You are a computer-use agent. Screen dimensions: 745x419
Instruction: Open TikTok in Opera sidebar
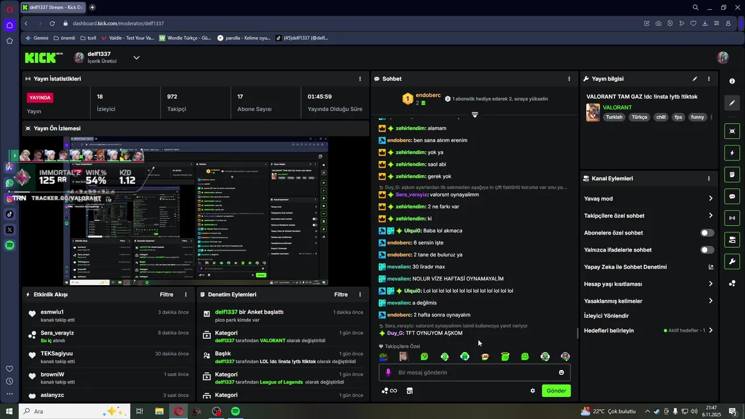tap(9, 214)
